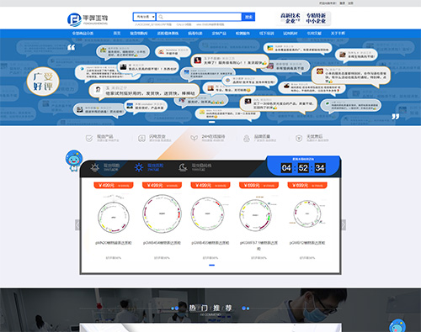The height and width of the screenshot is (332, 421).
Task: Click the 专精特新中小企业 badge image
Action: pyautogui.click(x=316, y=18)
